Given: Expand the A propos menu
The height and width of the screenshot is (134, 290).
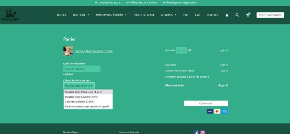Looking at the screenshot, I should point(169,15).
